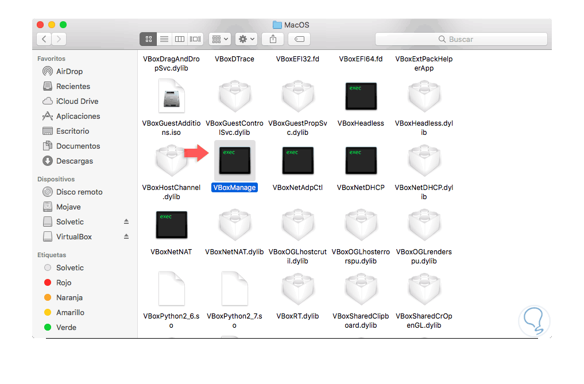Focus the Buscar search field
Viewport: 584px width, 384px height.
[x=461, y=39]
